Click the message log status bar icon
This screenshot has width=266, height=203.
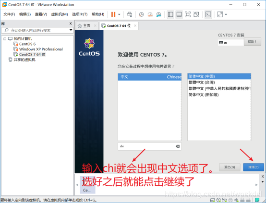pyautogui.click(x=257, y=200)
